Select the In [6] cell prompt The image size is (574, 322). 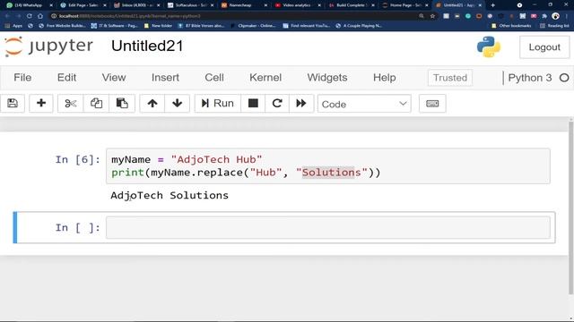click(77, 159)
